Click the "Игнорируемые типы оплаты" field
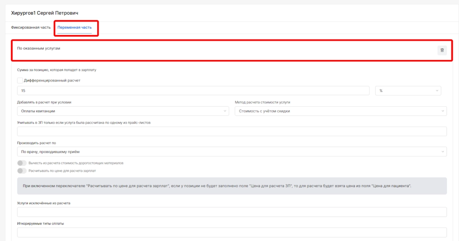This screenshot has height=241, width=459. (231, 232)
